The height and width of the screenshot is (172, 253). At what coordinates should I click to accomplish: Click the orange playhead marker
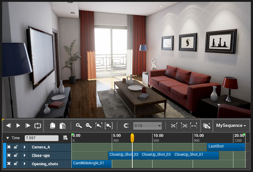pyautogui.click(x=132, y=138)
